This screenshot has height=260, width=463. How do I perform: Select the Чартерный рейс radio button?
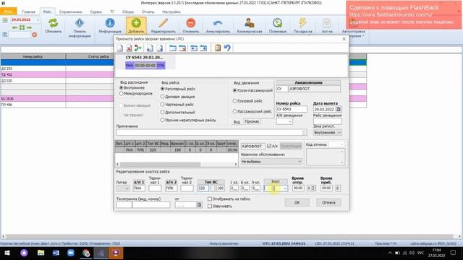point(162,104)
